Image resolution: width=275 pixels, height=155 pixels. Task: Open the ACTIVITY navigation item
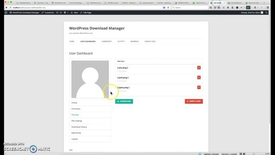tap(121, 41)
